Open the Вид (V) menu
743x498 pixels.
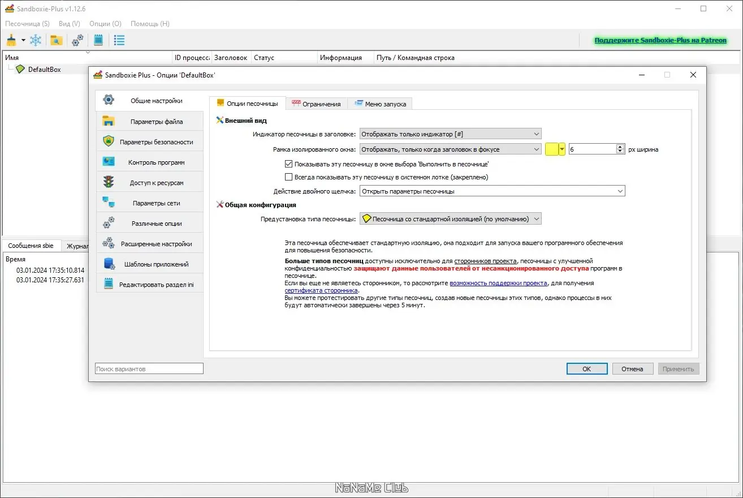click(x=70, y=24)
